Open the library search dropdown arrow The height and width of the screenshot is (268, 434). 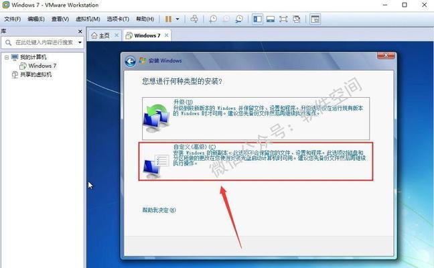[x=80, y=42]
